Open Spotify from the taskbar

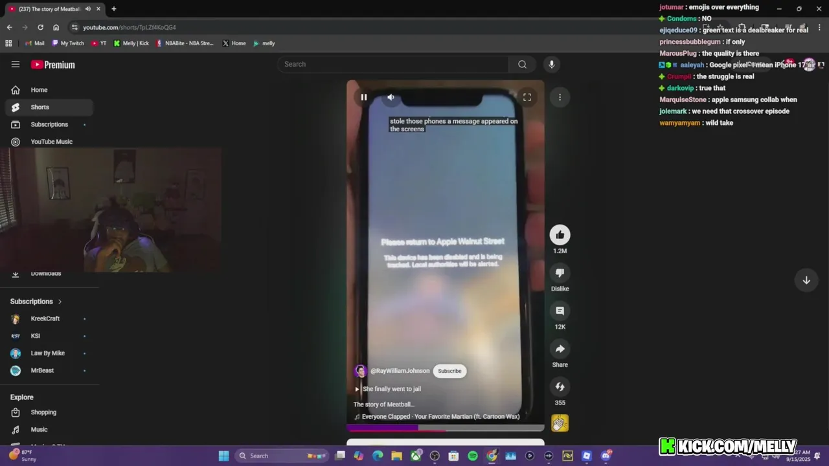pyautogui.click(x=473, y=456)
